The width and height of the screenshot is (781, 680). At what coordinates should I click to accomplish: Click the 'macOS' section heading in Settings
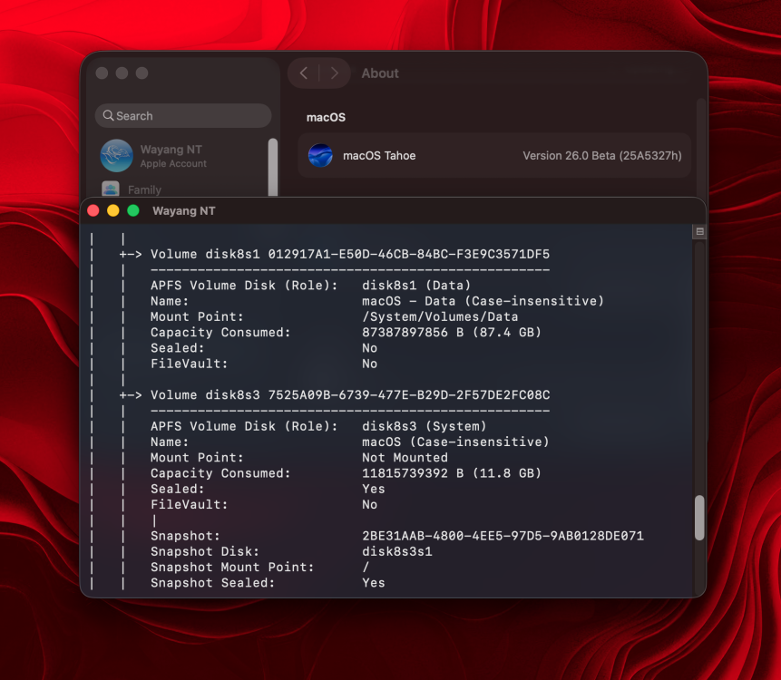coord(326,118)
